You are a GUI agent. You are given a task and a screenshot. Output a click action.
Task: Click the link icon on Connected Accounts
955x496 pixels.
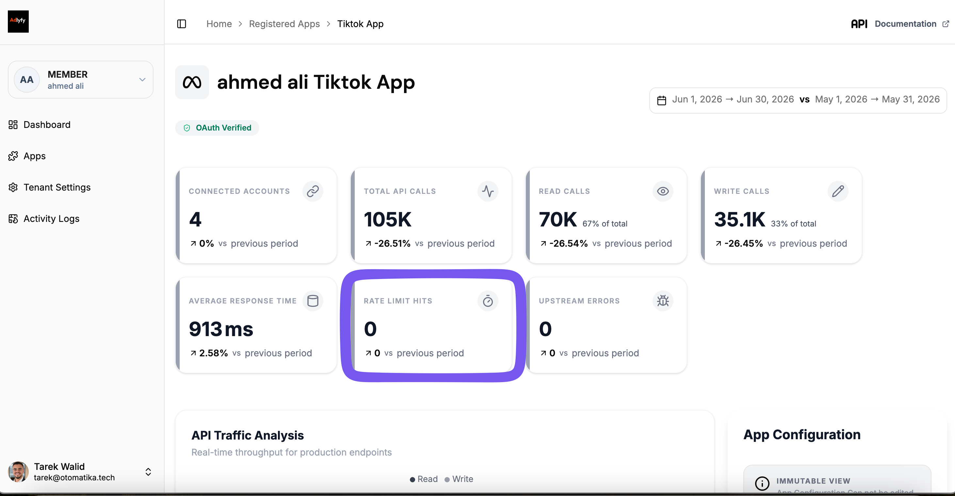tap(313, 191)
